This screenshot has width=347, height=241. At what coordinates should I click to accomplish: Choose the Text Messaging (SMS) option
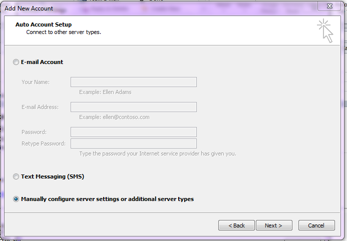point(16,176)
